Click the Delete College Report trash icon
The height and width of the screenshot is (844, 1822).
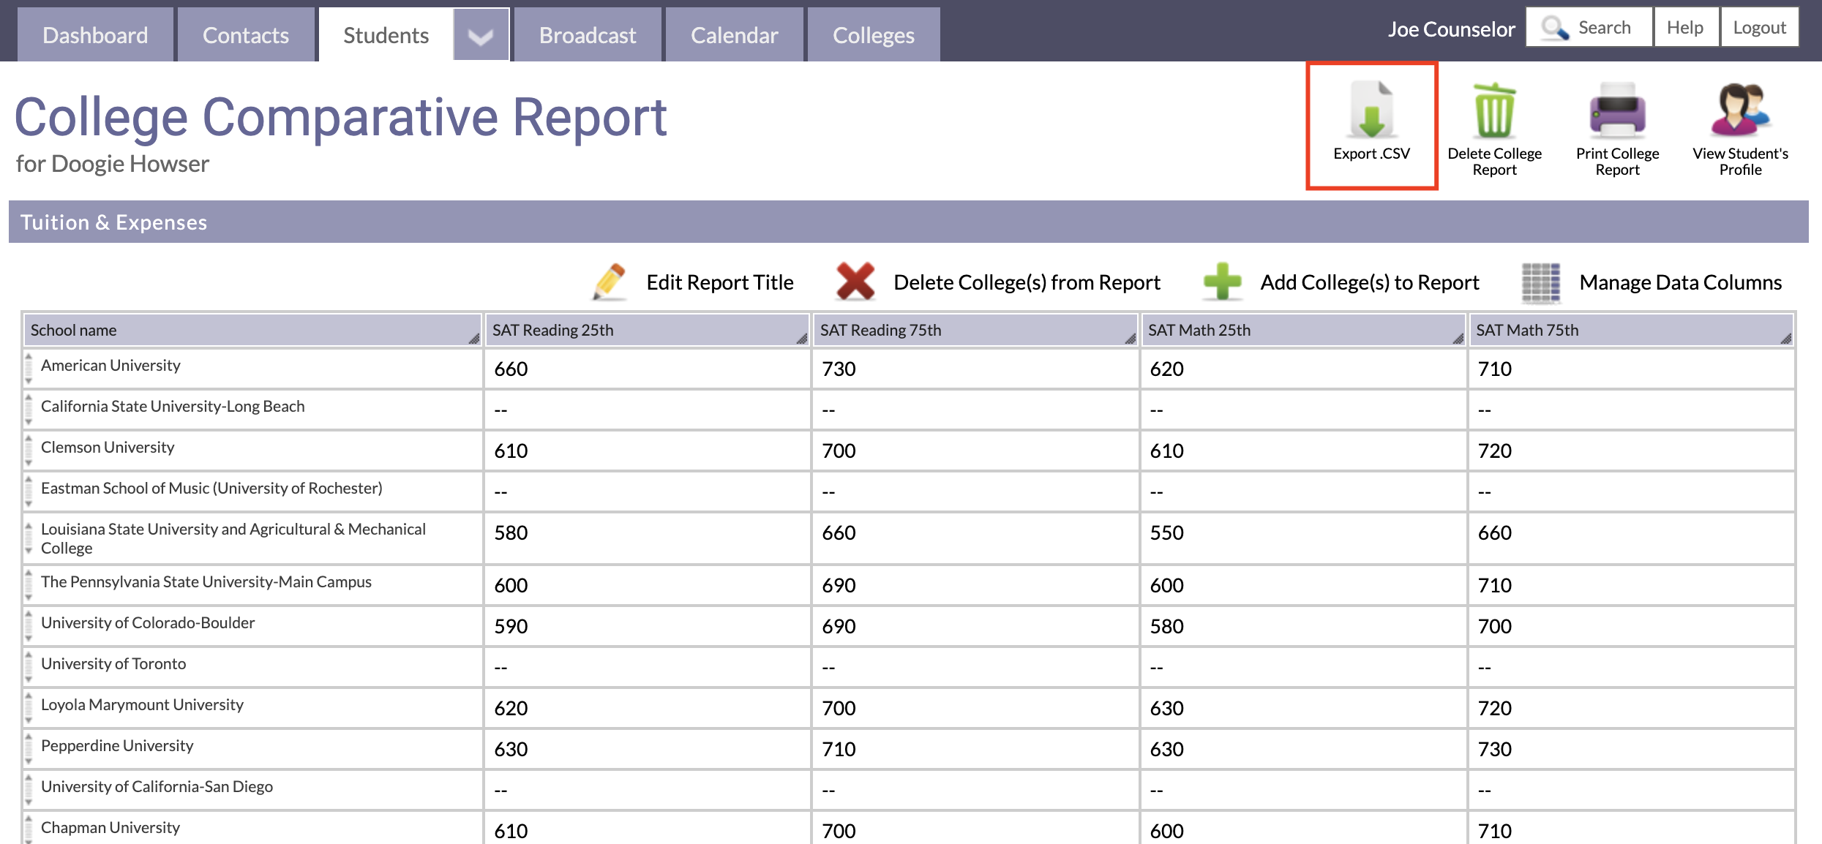click(x=1494, y=110)
